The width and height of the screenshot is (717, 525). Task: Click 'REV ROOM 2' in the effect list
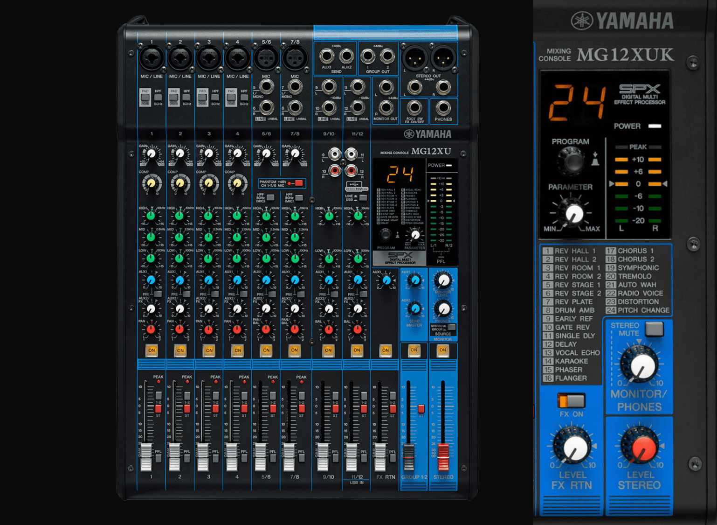click(578, 276)
